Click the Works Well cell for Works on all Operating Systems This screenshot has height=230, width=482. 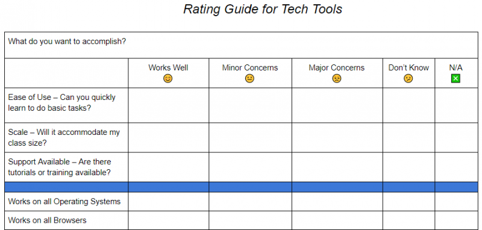pyautogui.click(x=169, y=202)
